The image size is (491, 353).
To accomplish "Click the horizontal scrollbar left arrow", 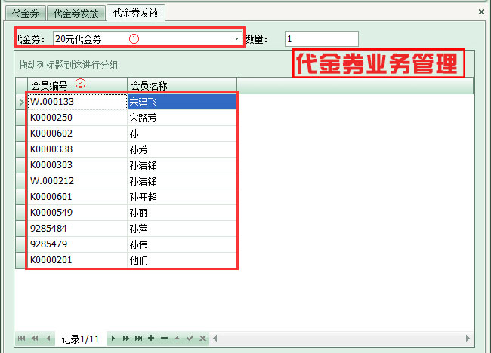I will tap(215, 339).
